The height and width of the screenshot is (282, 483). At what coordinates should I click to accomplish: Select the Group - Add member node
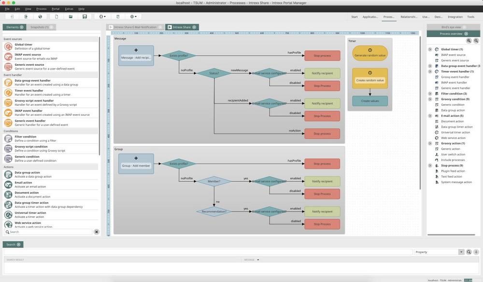(x=136, y=164)
